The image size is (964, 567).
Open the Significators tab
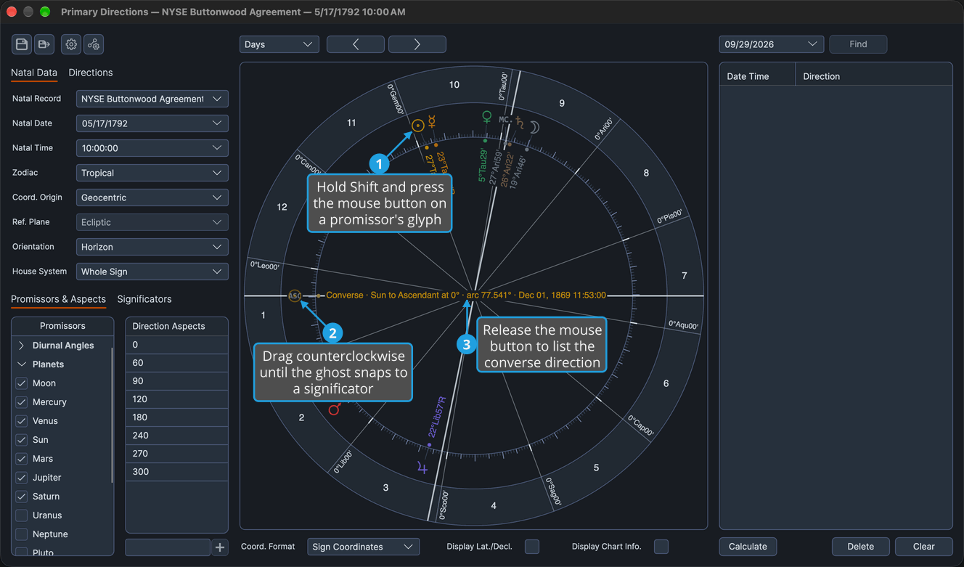[144, 299]
